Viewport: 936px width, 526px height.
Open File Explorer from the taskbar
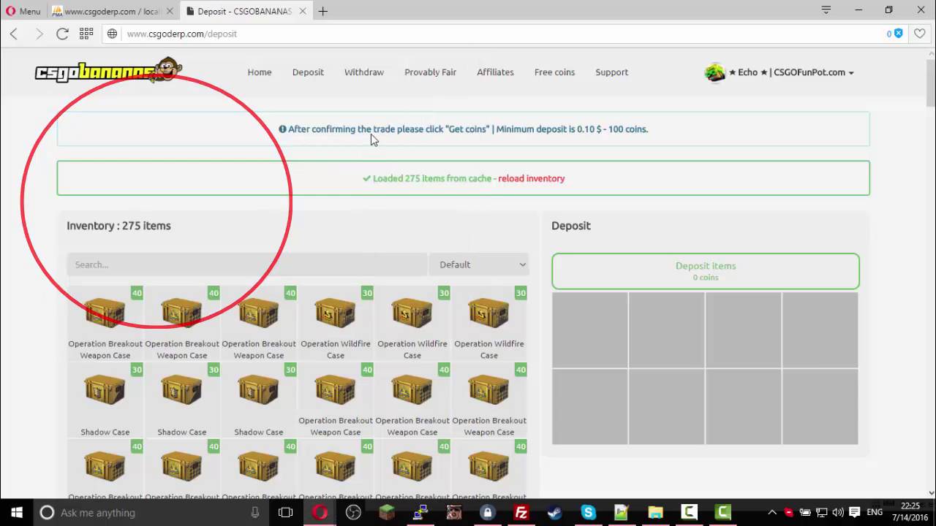(656, 512)
